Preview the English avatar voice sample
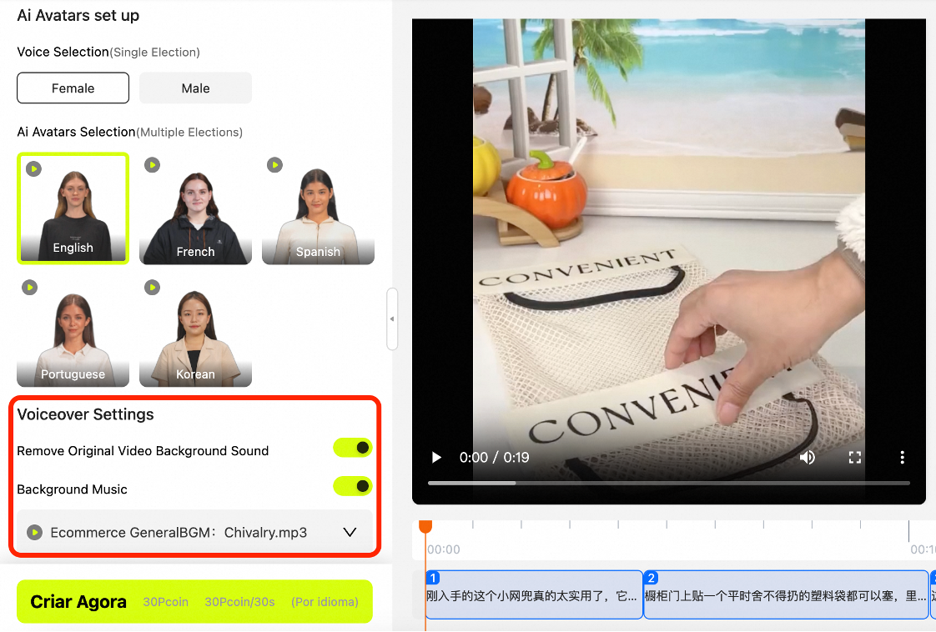 (33, 169)
